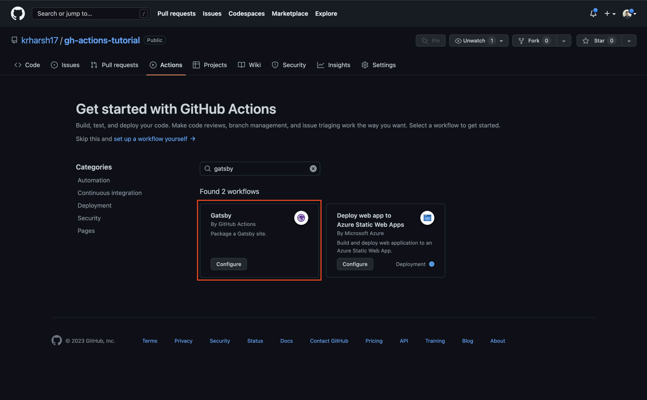Click the slash shortcut key icon
Screen dimensions: 647x400
point(143,13)
